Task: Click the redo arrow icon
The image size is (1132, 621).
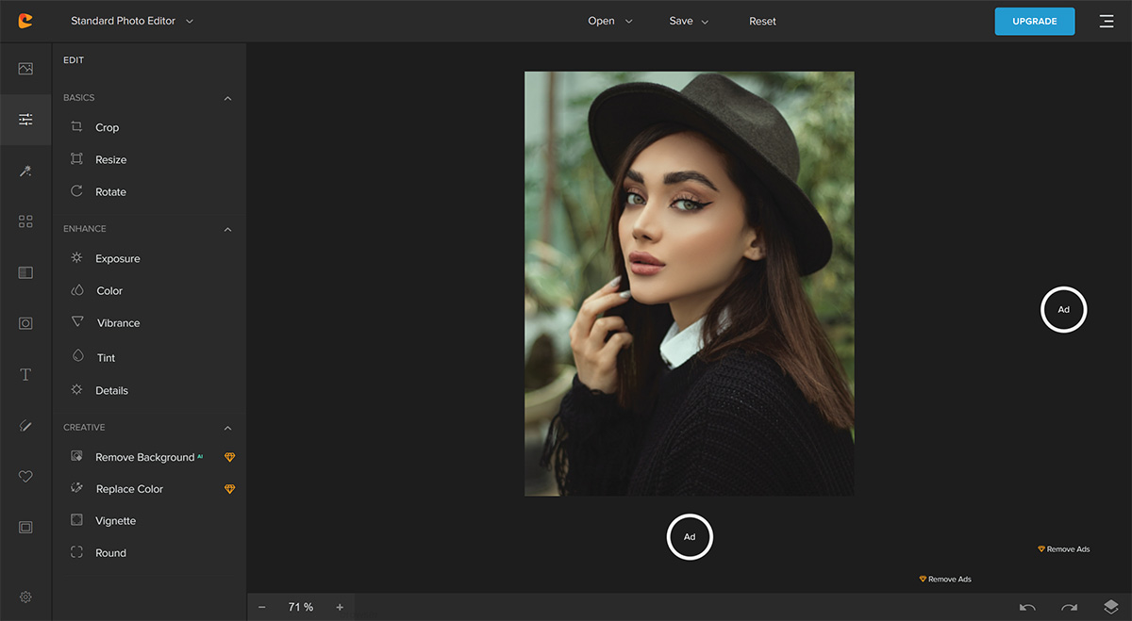Action: (x=1069, y=608)
